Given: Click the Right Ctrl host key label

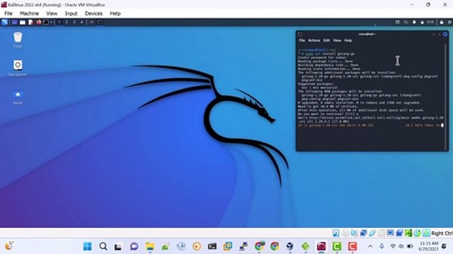Looking at the screenshot, I should click(x=442, y=234).
